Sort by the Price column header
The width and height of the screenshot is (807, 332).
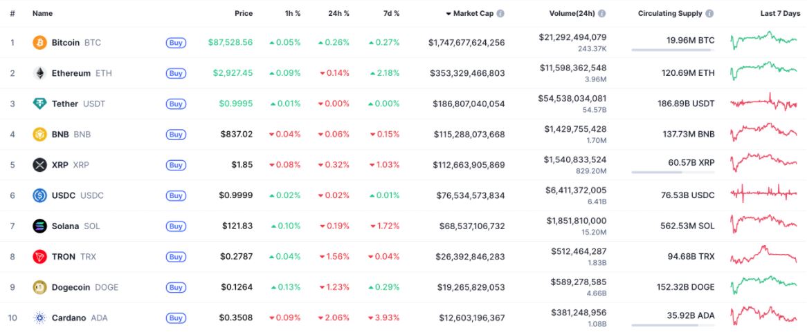[x=244, y=13]
